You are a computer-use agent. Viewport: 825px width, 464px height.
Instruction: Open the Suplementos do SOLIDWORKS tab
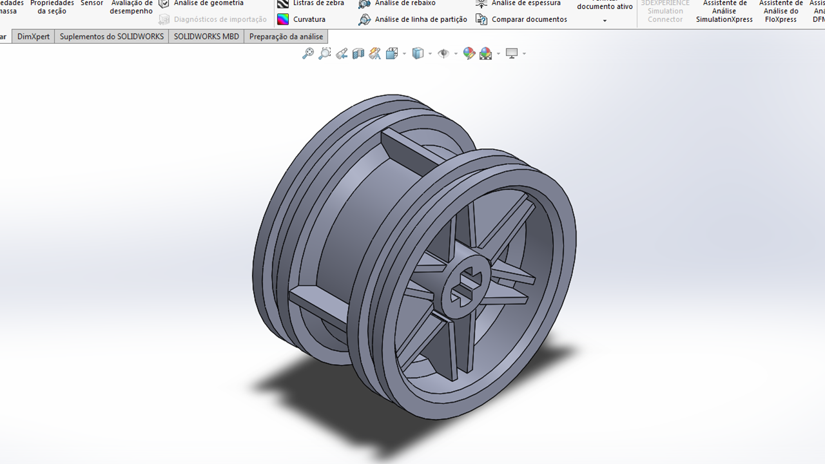pos(112,37)
